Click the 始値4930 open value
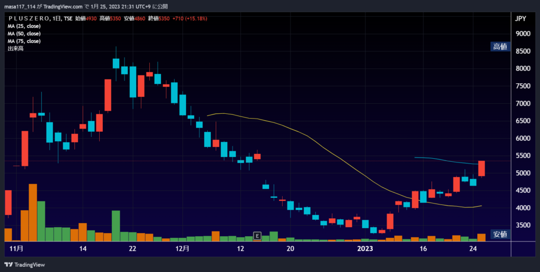This screenshot has height=272, width=540. [x=86, y=18]
